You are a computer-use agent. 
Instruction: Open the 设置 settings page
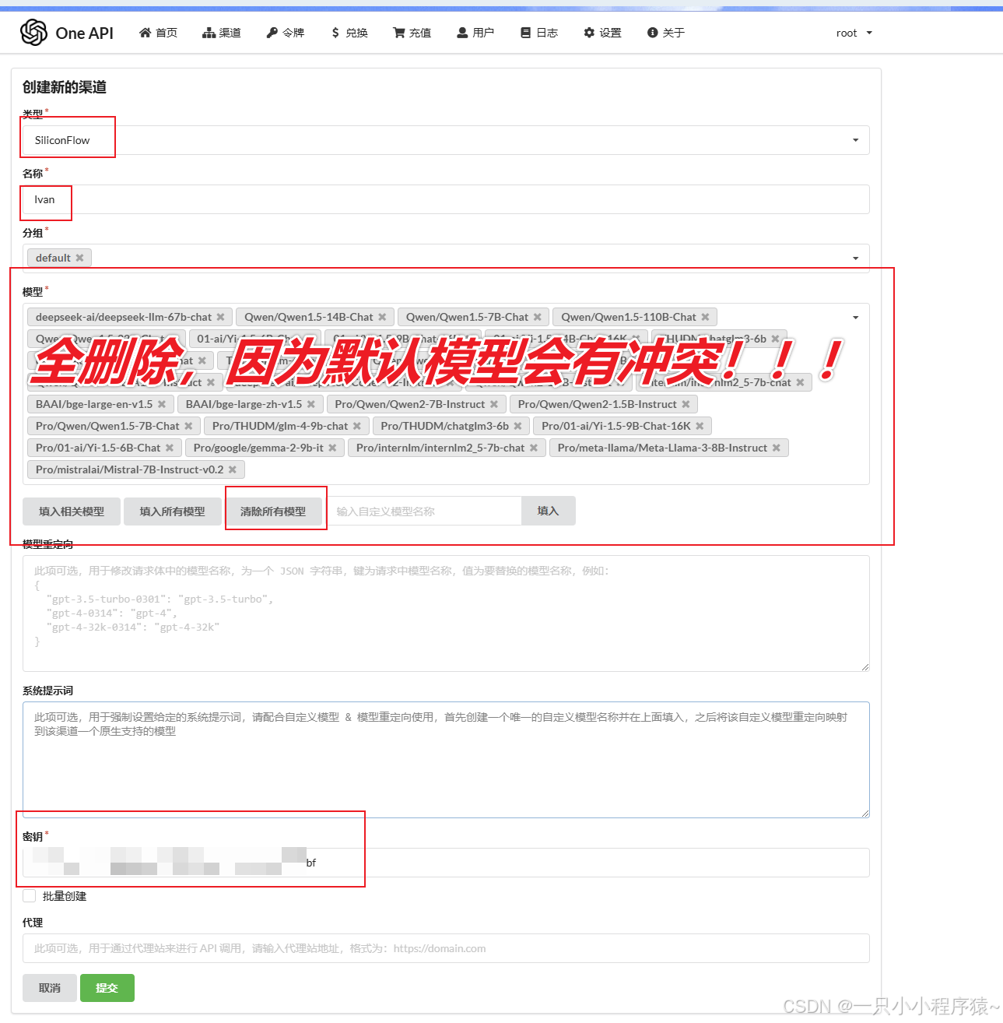603,33
